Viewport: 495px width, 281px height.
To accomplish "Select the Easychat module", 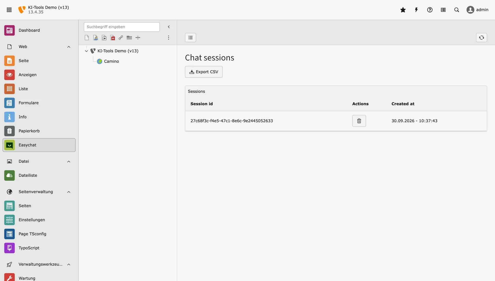I will coord(39,145).
